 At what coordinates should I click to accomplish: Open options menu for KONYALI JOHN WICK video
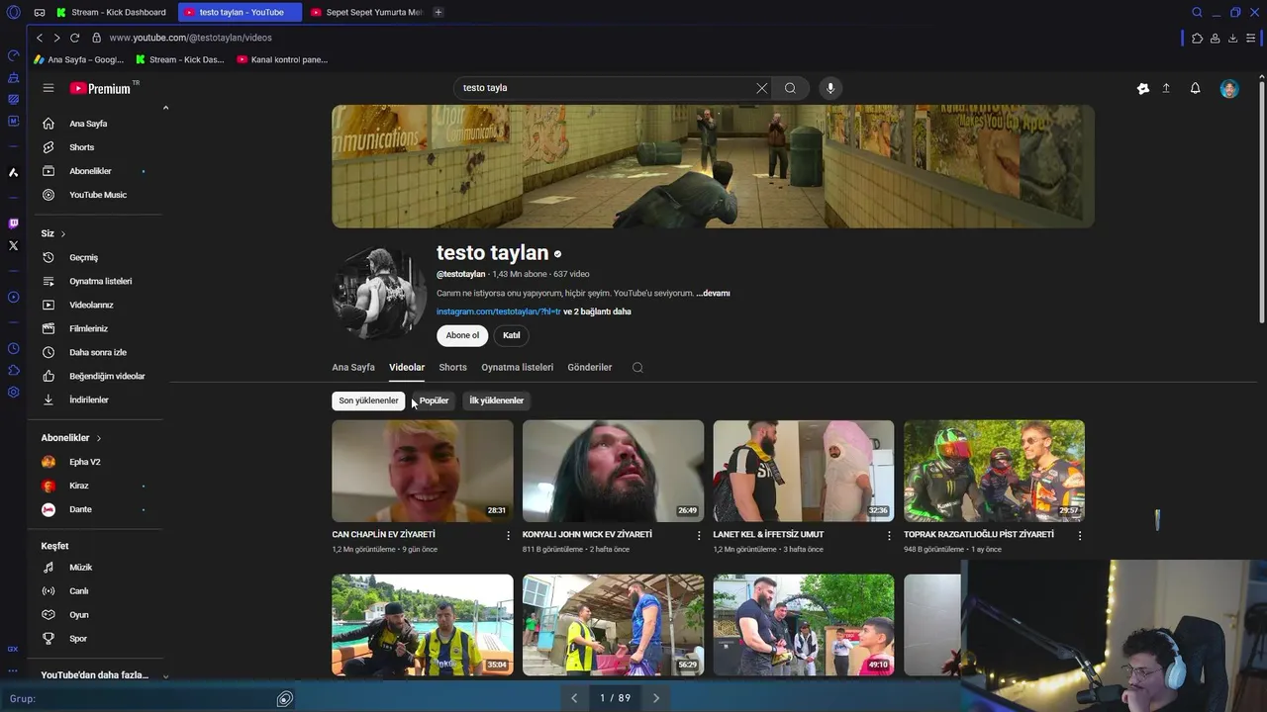[699, 536]
